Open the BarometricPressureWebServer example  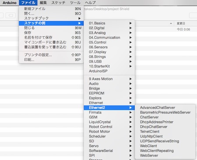click(x=165, y=113)
